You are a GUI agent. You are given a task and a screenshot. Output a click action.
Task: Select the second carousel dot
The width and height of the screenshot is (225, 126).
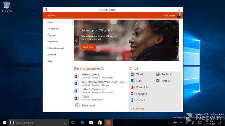[x=122, y=59]
